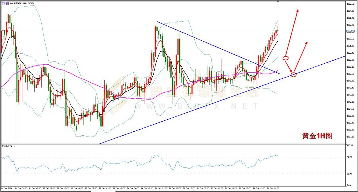Click the upper red ellipse marker
The image size is (358, 192).
[285, 58]
